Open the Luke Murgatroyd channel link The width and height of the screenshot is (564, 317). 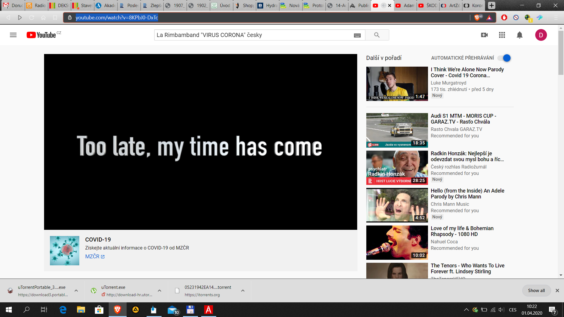click(x=448, y=83)
